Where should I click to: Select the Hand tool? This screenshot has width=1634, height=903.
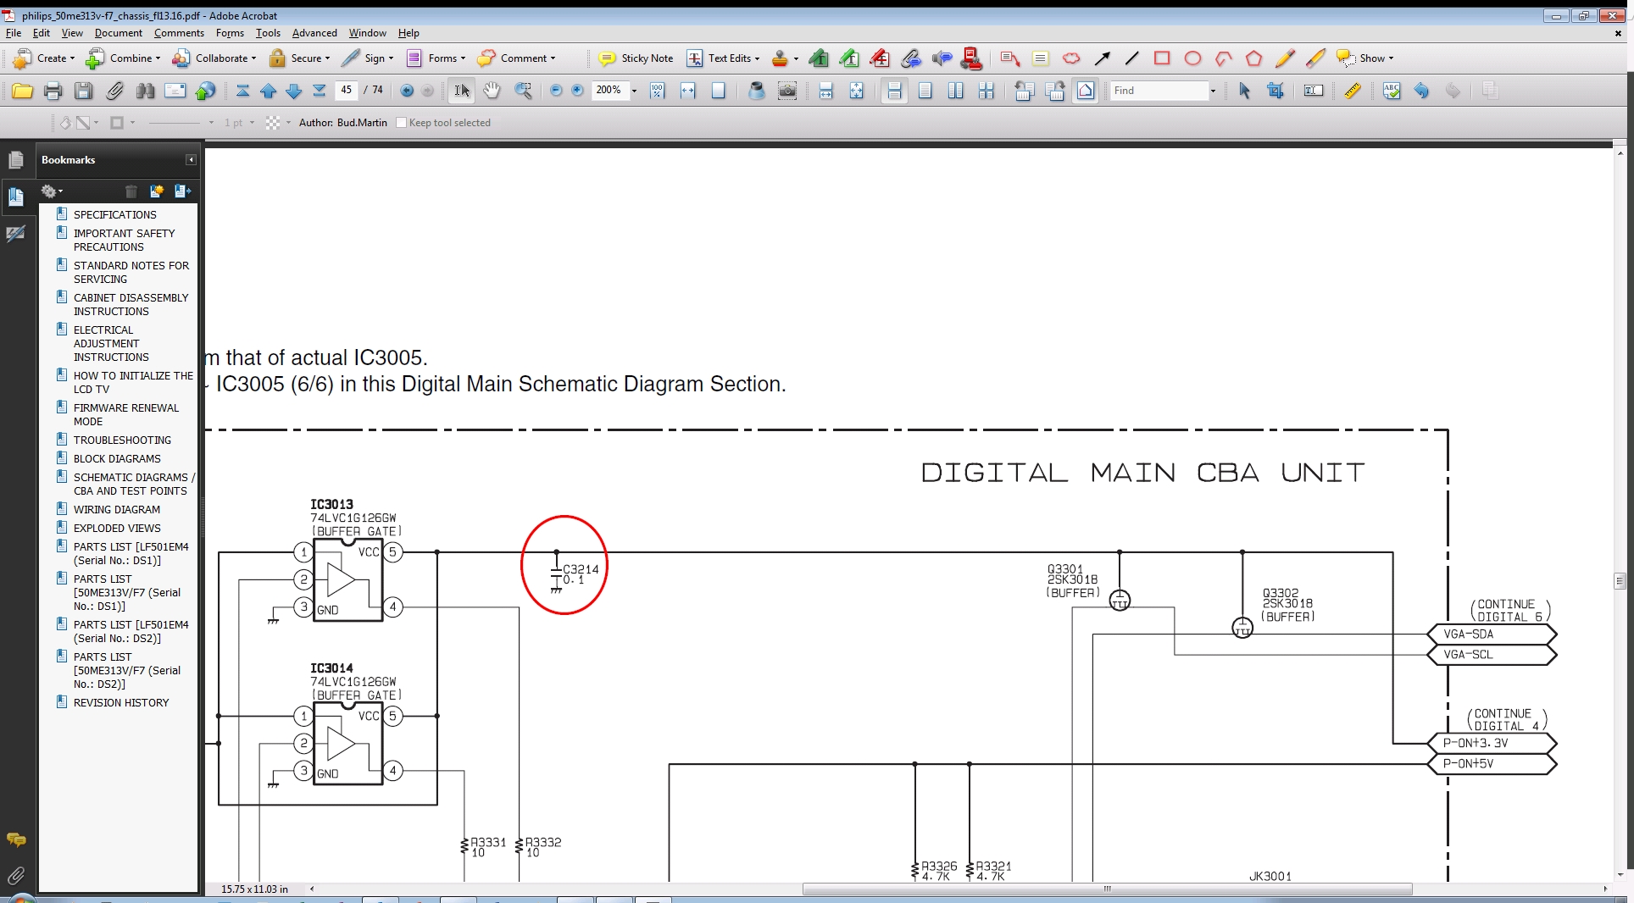(492, 91)
